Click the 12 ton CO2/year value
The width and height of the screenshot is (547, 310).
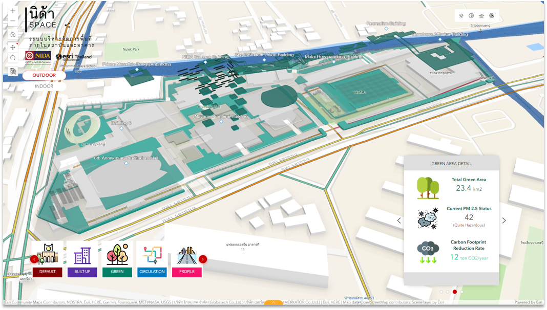coord(469,257)
